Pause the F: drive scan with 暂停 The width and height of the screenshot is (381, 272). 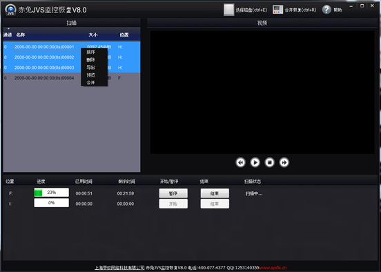173,193
